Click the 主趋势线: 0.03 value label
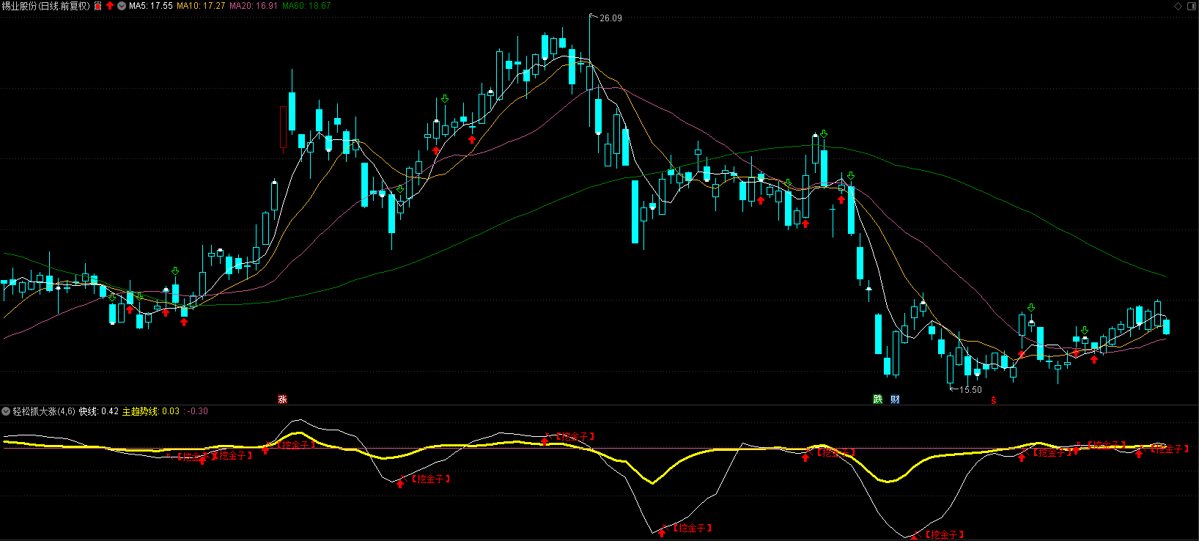This screenshot has width=1199, height=541. [x=150, y=411]
